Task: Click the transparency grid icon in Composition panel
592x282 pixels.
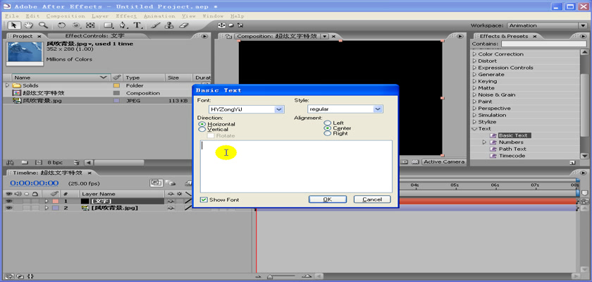Action: (x=415, y=162)
